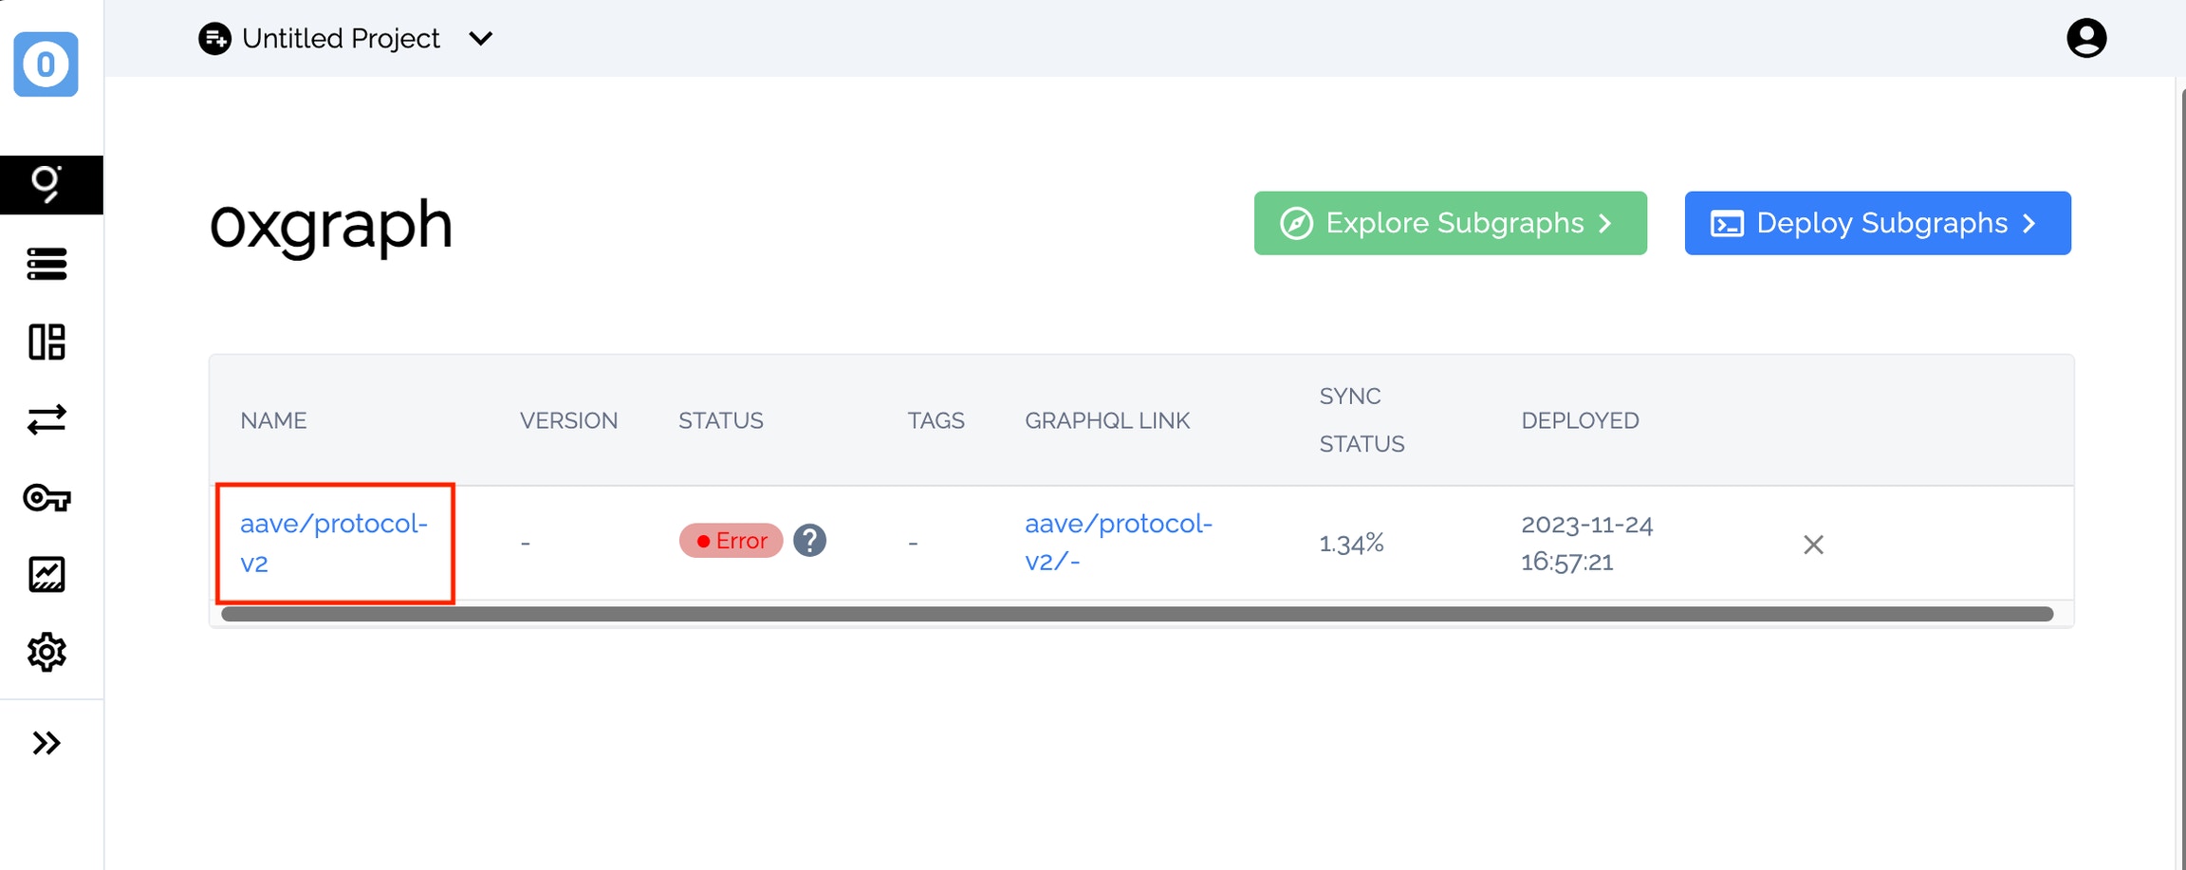
Task: Open the Untitled Project dropdown chevron
Action: (x=481, y=39)
